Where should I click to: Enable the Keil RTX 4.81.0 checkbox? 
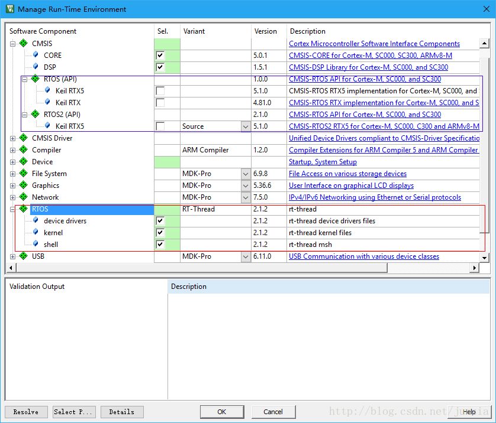click(x=160, y=103)
